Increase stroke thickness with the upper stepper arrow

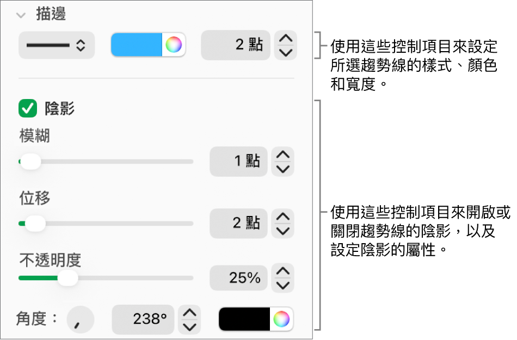(285, 39)
